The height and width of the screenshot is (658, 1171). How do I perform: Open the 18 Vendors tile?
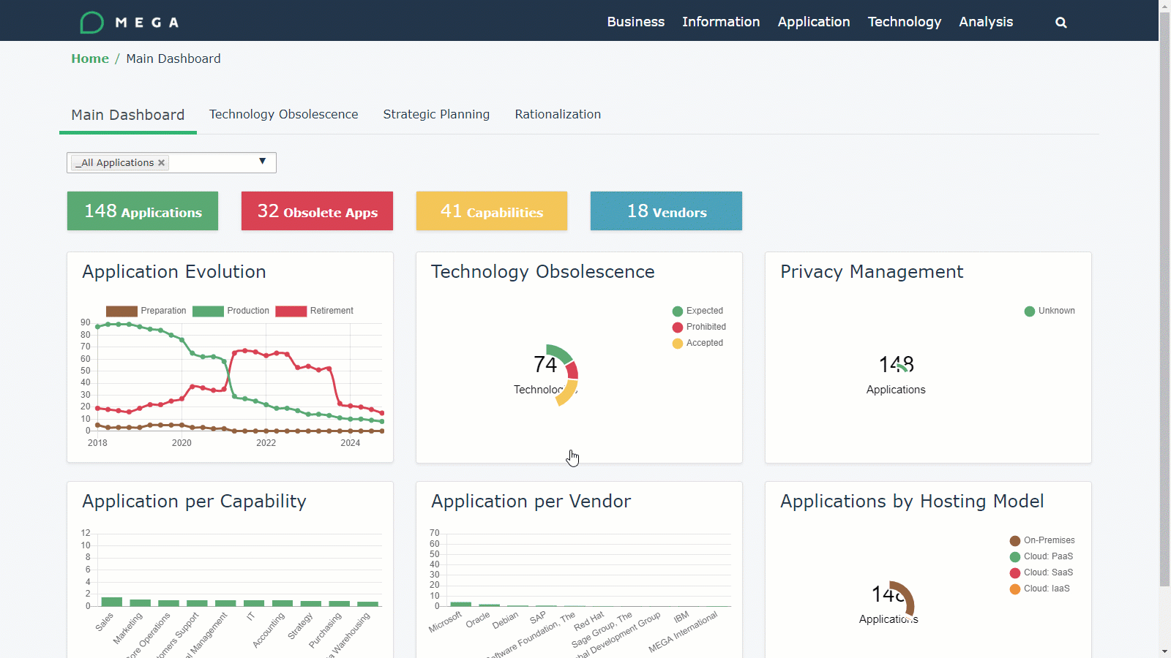pyautogui.click(x=666, y=211)
